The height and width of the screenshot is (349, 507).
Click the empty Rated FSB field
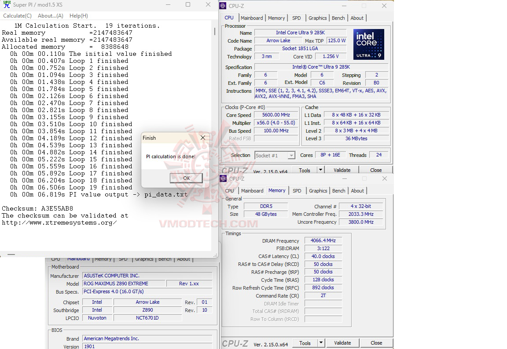click(276, 138)
